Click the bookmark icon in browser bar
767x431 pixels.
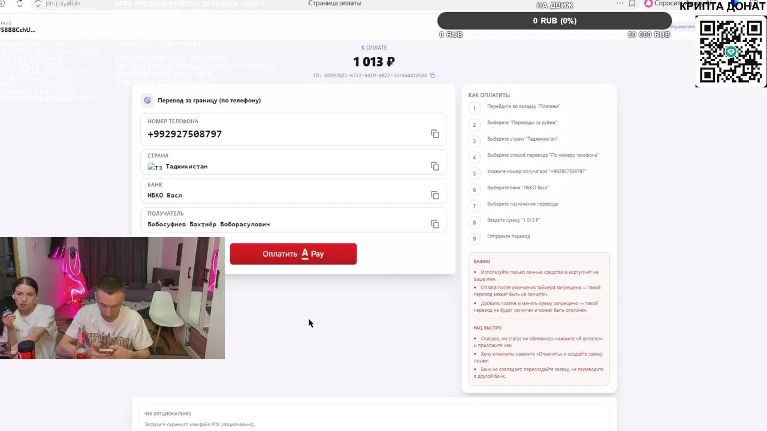pyautogui.click(x=632, y=4)
